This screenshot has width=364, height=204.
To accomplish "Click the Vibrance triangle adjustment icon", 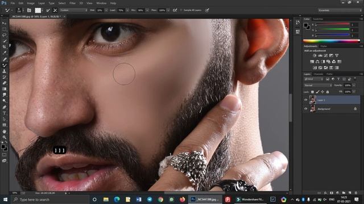I will (x=337, y=56).
